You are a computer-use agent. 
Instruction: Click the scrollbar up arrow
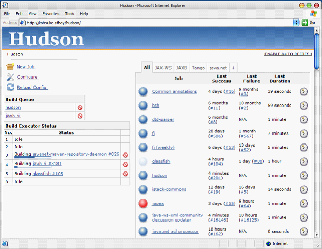click(x=316, y=30)
